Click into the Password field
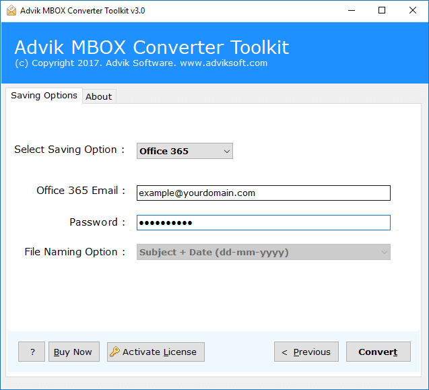The width and height of the screenshot is (429, 390). pyautogui.click(x=263, y=222)
